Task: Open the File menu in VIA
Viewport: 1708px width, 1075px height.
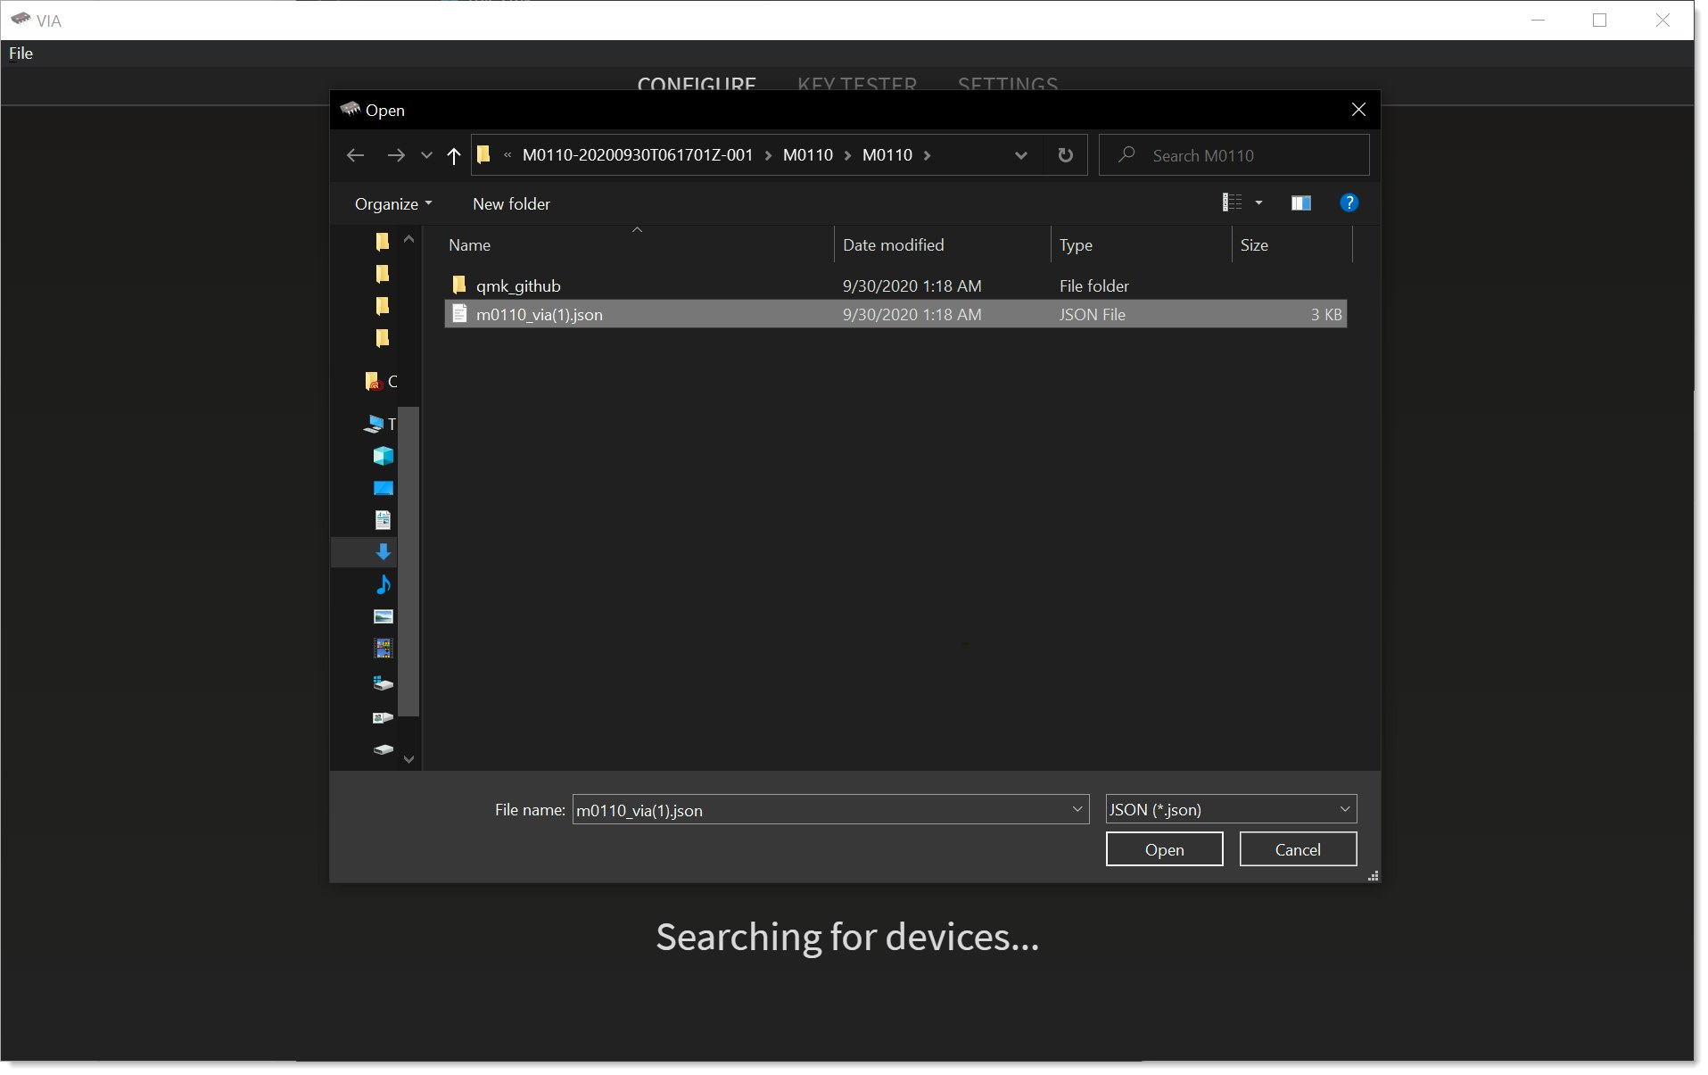Action: pos(21,54)
